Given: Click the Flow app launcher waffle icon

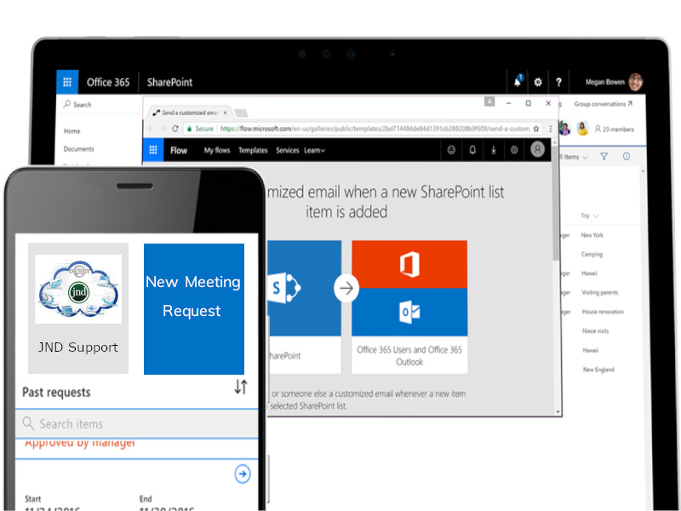Looking at the screenshot, I should coord(153,150).
